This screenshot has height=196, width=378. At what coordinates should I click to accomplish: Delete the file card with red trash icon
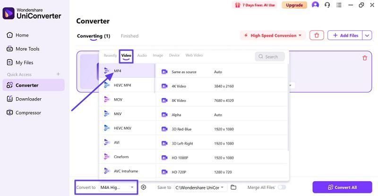click(365, 58)
